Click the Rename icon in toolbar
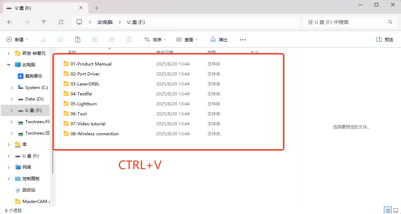Screen dimensions: 401x214 pos(95,40)
